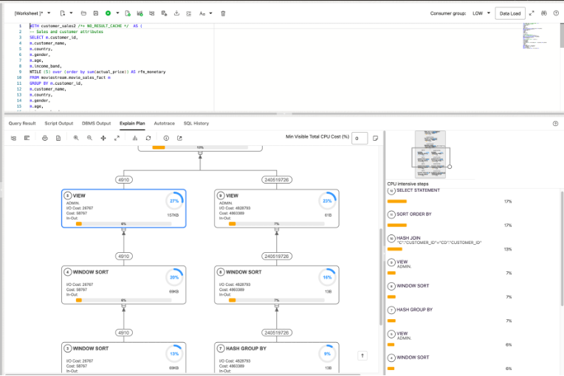Expand the Aa text case dropdown arrow
The image size is (564, 376).
coord(211,13)
